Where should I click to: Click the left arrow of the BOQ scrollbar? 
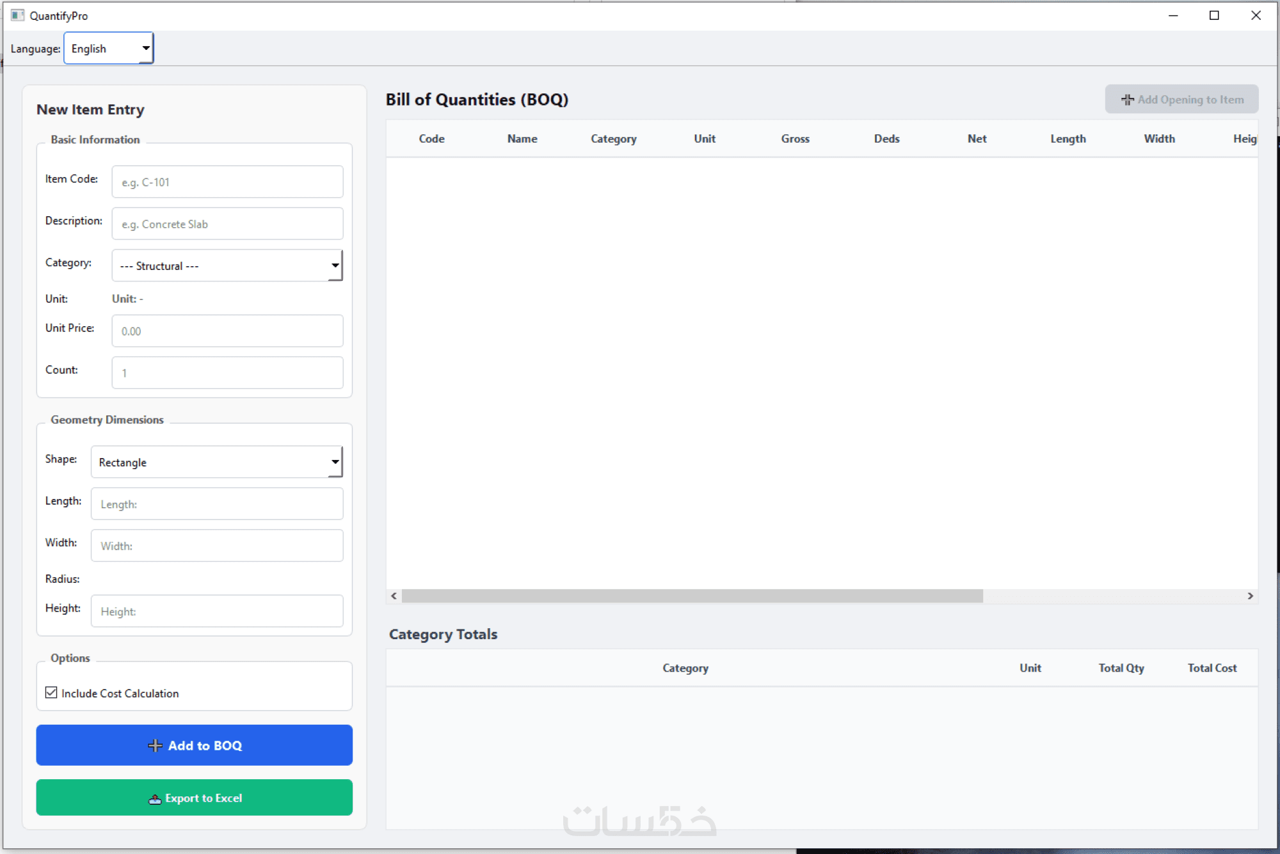[x=394, y=596]
